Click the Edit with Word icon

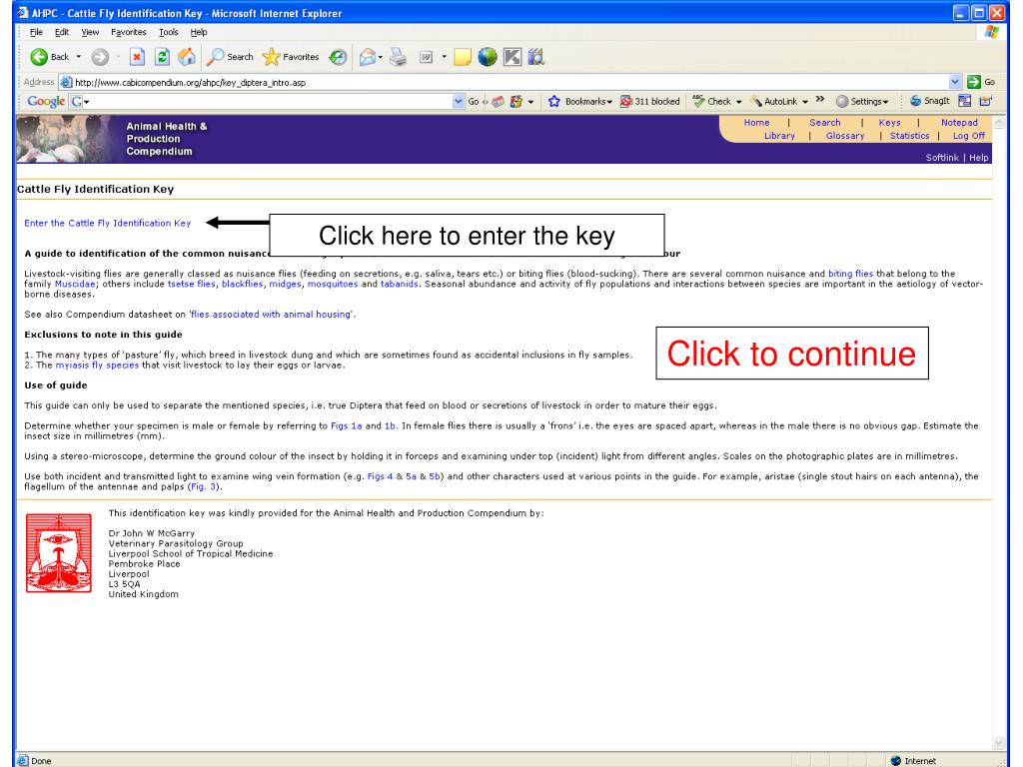[x=426, y=57]
